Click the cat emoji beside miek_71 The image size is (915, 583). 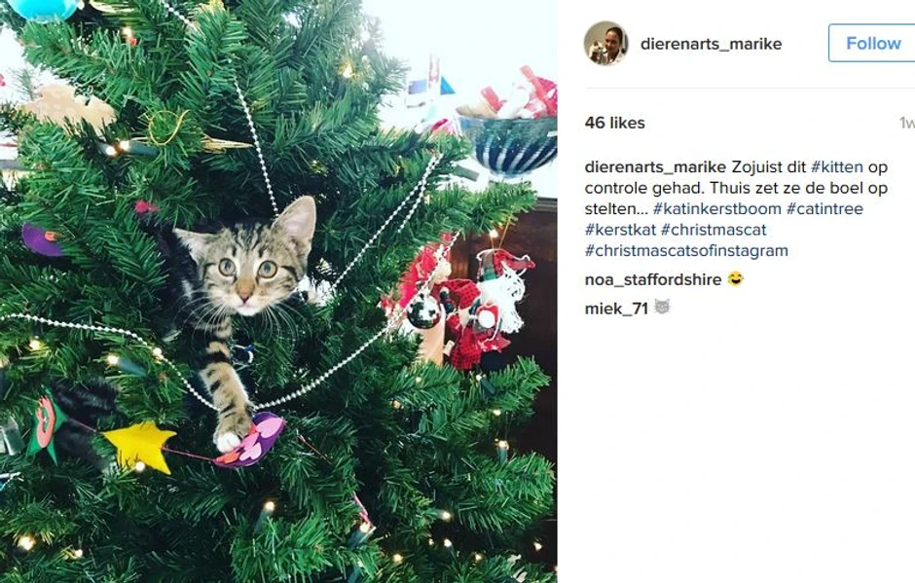(662, 308)
